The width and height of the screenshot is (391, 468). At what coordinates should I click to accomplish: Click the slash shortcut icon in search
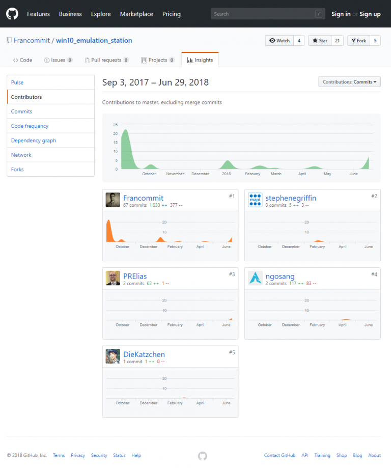point(319,14)
